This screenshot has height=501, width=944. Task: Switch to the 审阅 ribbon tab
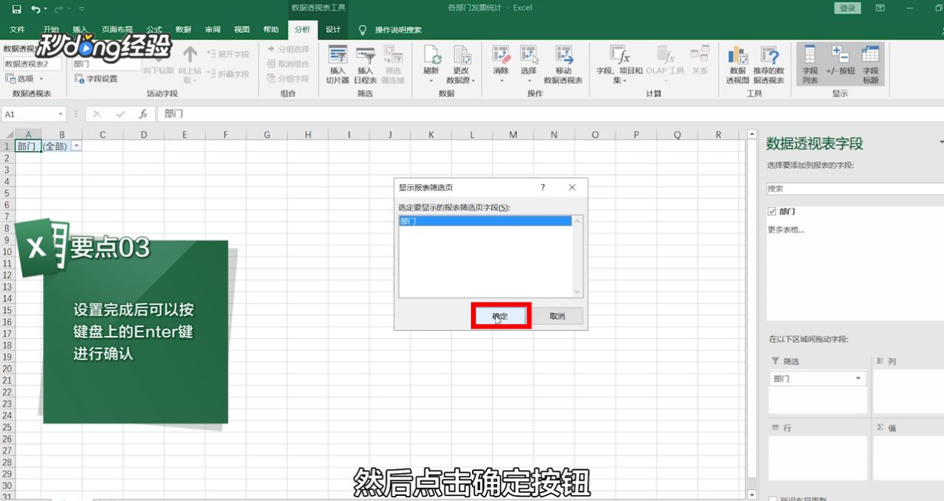tap(212, 29)
